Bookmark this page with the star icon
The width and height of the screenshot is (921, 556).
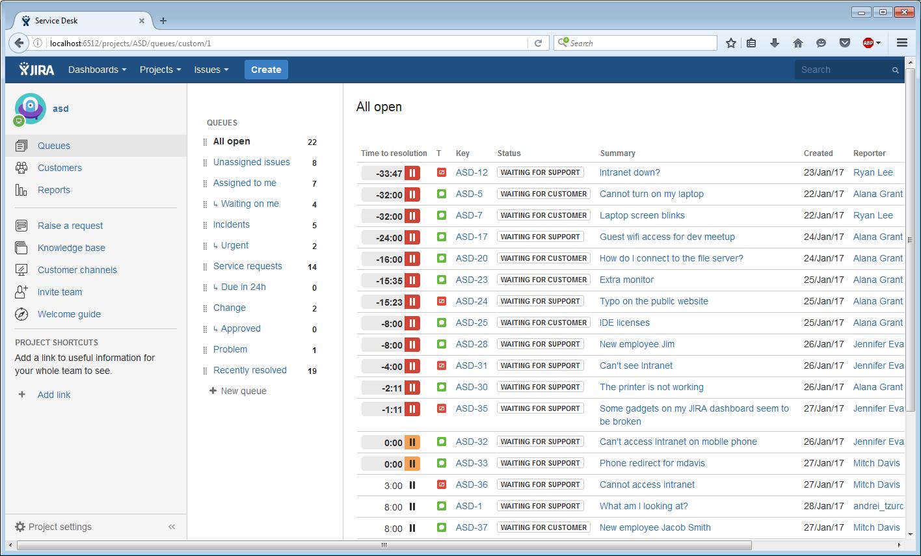tap(730, 42)
